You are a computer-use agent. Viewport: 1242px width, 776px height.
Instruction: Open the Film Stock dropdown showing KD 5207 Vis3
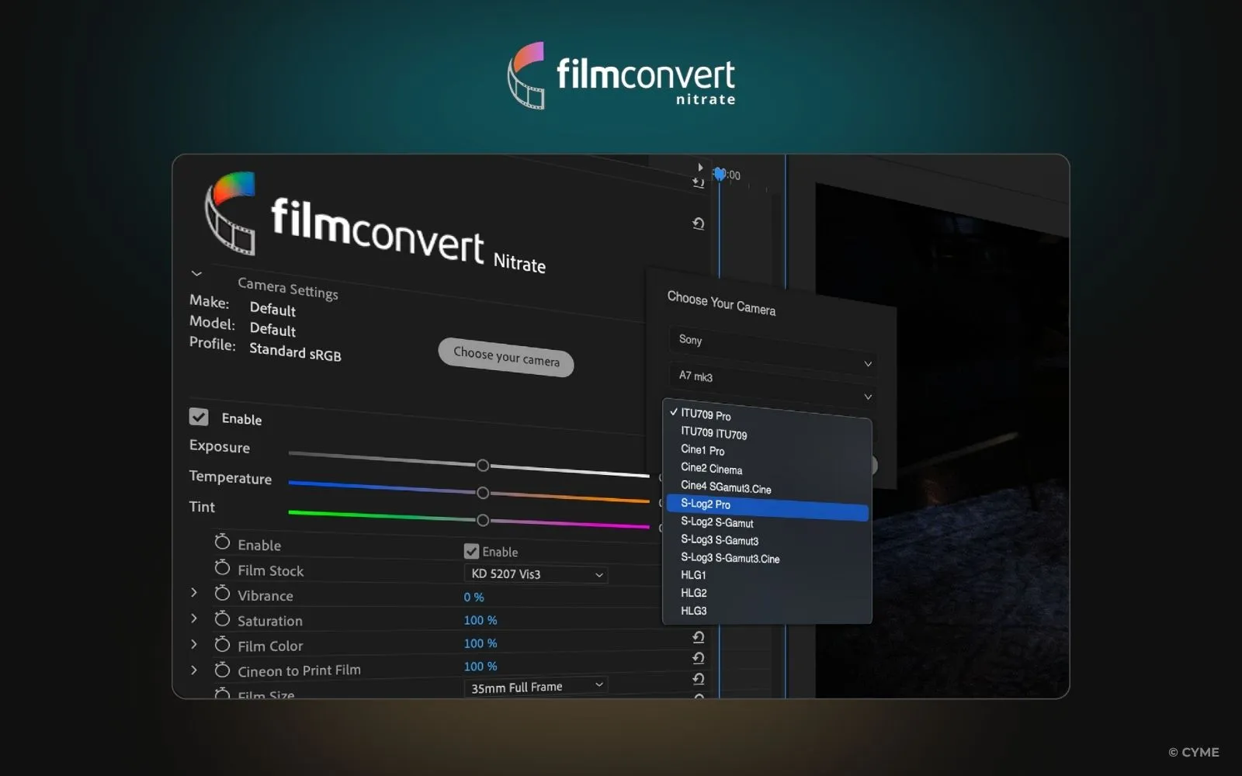tap(535, 574)
